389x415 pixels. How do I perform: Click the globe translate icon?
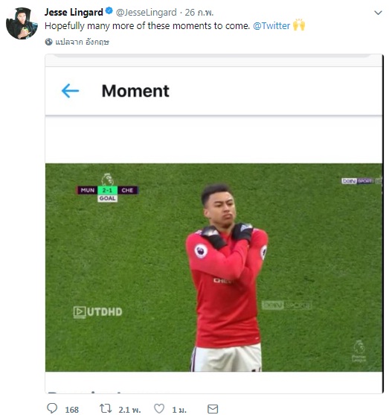[48, 42]
